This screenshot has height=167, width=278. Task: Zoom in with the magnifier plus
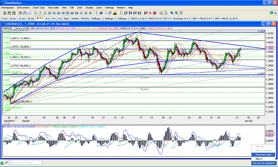(x=172, y=13)
